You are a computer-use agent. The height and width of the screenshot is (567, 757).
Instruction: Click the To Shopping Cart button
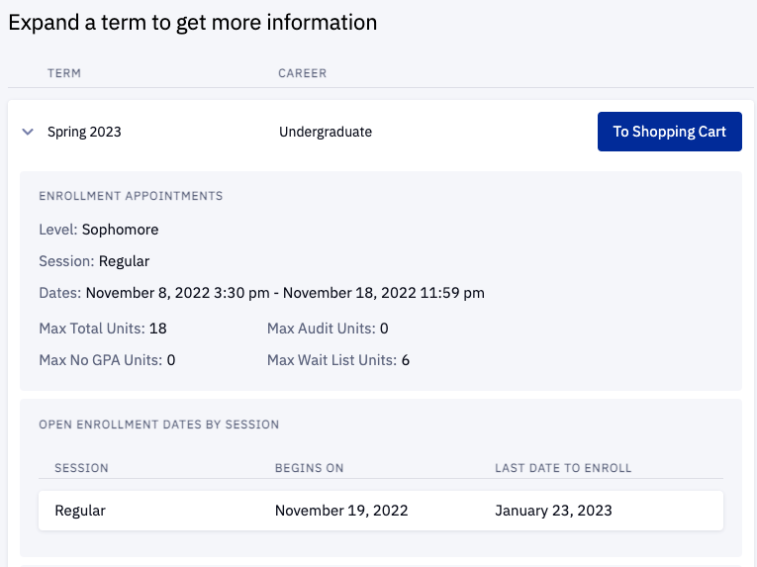(x=669, y=132)
